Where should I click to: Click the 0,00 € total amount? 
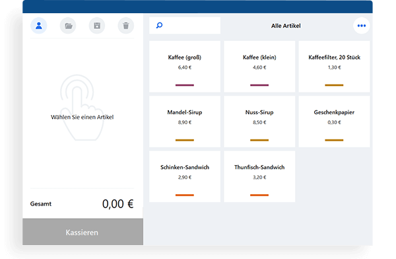pyautogui.click(x=117, y=204)
